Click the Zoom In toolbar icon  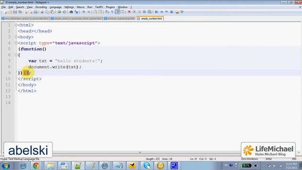click(x=84, y=12)
